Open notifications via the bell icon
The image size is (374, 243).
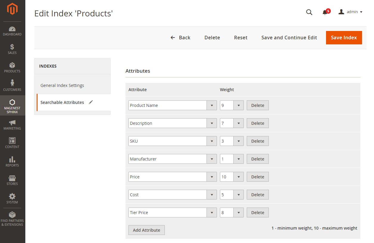pyautogui.click(x=325, y=12)
